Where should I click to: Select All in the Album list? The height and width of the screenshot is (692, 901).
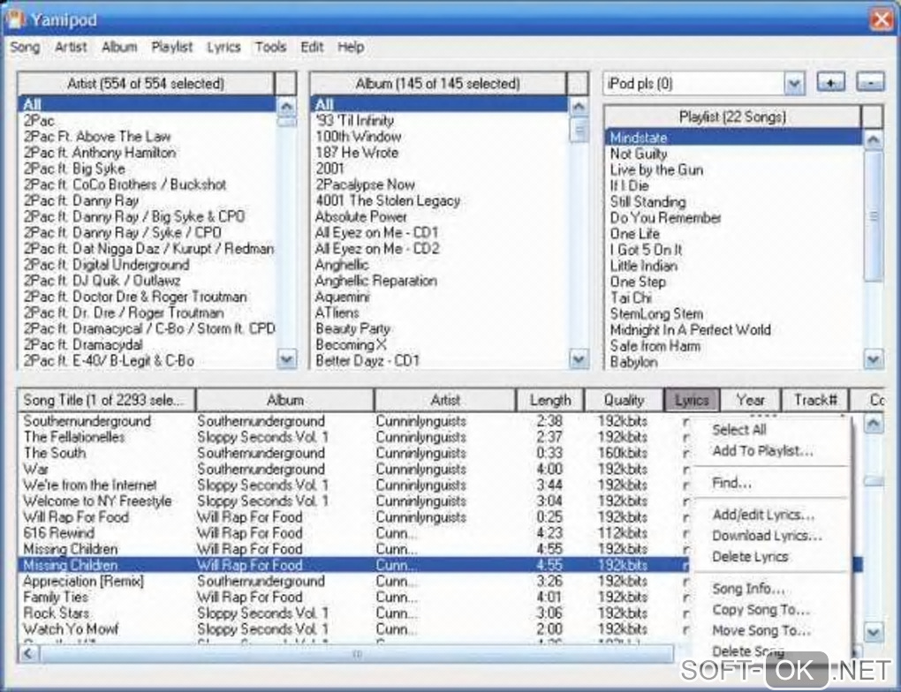440,104
